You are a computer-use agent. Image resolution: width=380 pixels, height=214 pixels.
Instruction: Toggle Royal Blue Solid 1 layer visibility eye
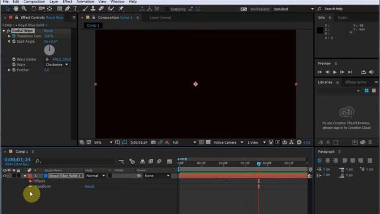click(5, 176)
